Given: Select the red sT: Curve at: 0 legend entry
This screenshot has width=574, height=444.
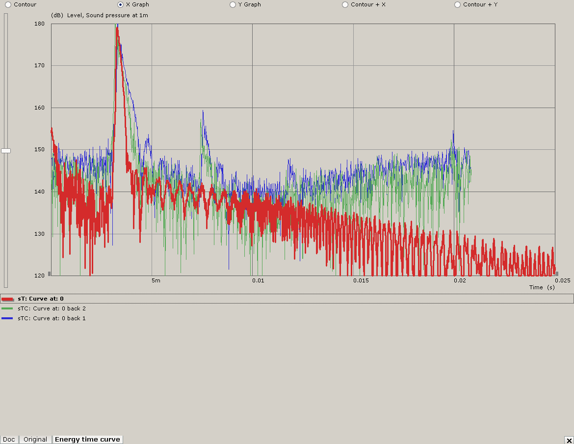Looking at the screenshot, I should 287,299.
